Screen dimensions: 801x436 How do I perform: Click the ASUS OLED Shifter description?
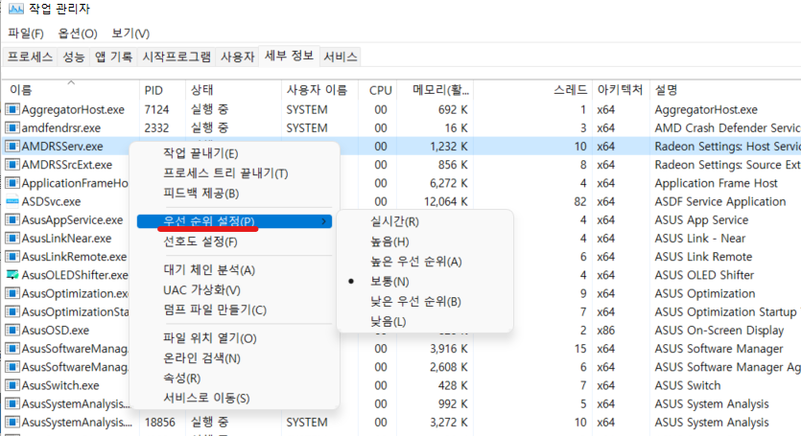(704, 275)
